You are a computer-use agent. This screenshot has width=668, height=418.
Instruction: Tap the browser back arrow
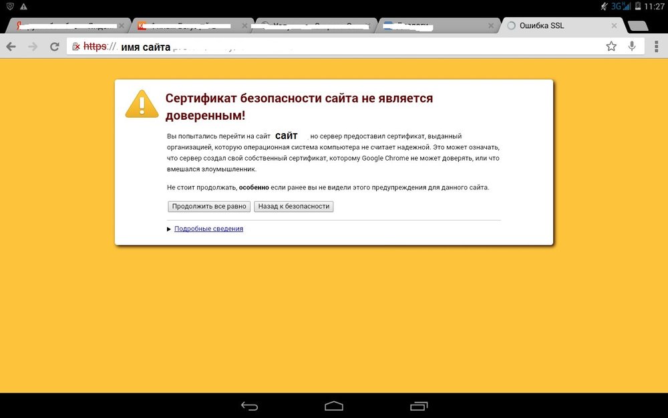pos(11,47)
